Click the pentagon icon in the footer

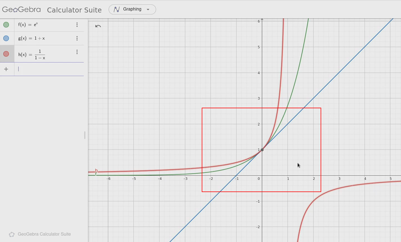12,235
